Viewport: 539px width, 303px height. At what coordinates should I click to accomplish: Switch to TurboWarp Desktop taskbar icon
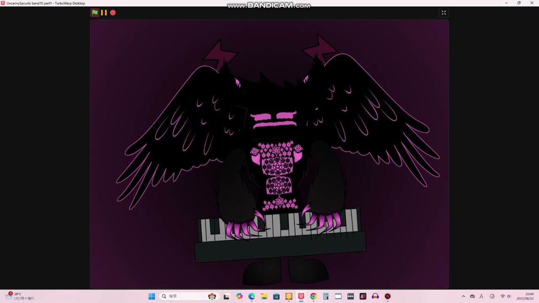coord(301,296)
